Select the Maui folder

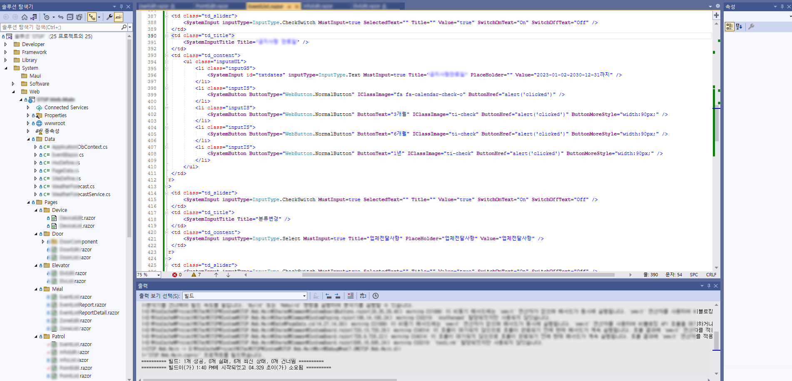pos(35,76)
